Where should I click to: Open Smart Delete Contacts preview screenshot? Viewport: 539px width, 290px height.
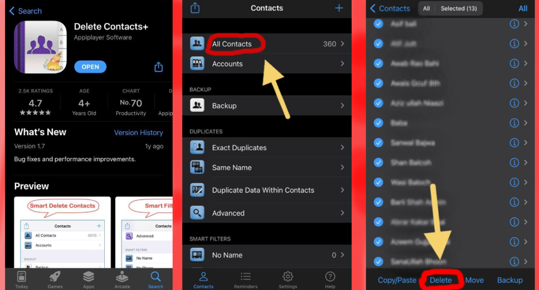click(62, 232)
